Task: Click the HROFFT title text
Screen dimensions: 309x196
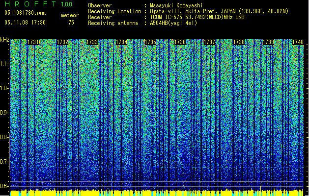Action: tap(30, 4)
